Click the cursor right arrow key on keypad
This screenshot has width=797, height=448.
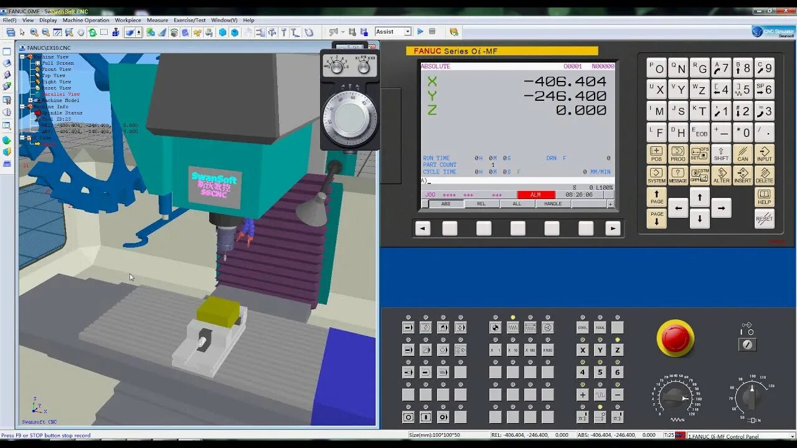[721, 208]
